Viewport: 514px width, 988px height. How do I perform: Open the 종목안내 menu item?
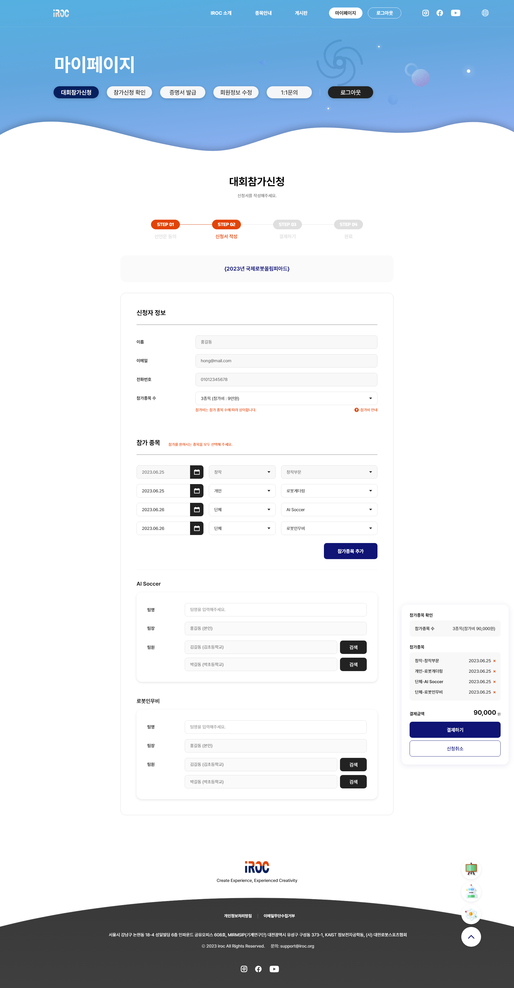click(263, 13)
